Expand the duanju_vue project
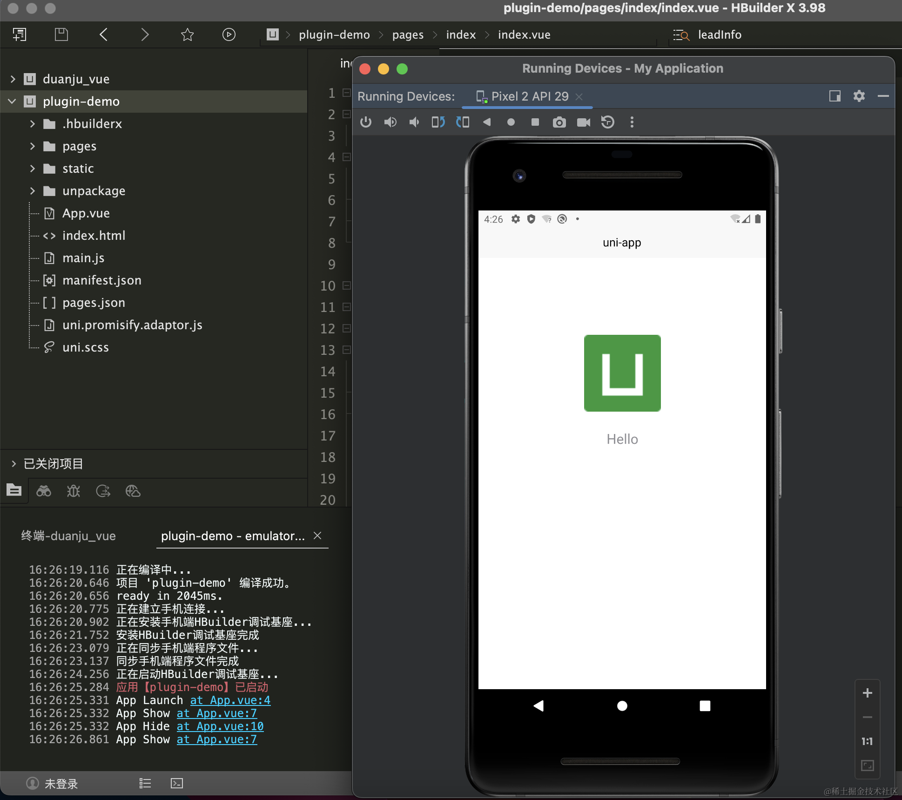 click(x=13, y=79)
